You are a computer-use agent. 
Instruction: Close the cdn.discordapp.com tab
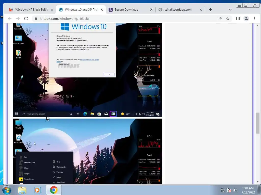pos(201,10)
